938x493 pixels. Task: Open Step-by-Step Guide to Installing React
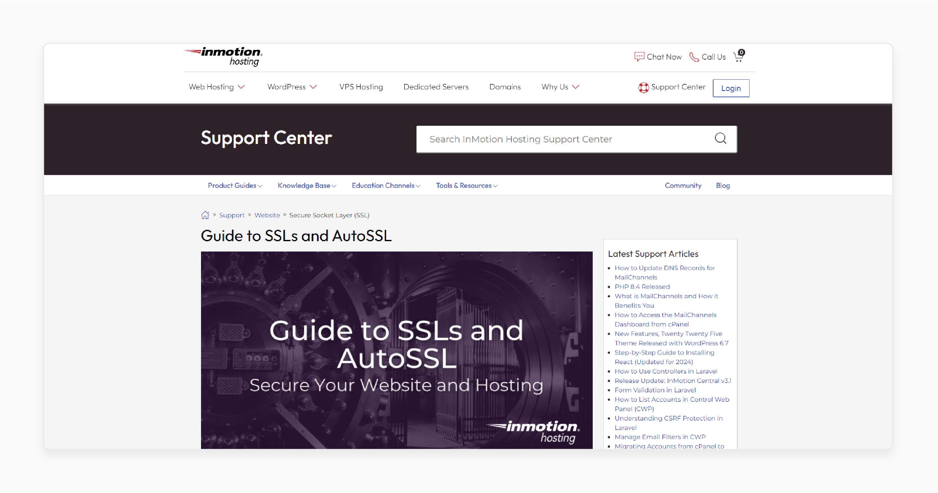(664, 357)
